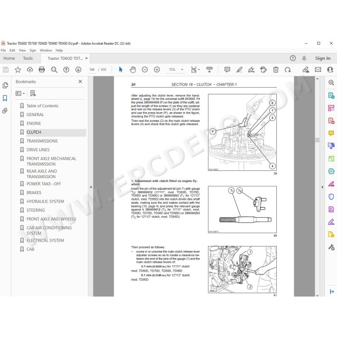Screen dimensions: 337x337
Task: Share a link to the file
Action: coord(306,69)
